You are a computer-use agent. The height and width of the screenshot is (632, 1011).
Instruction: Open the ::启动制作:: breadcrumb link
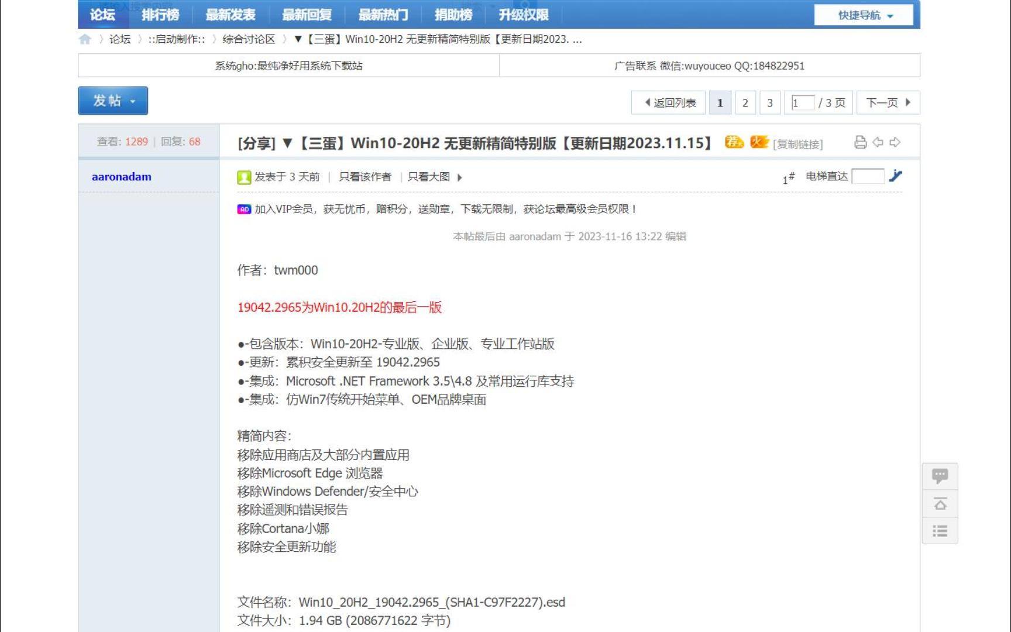[177, 39]
